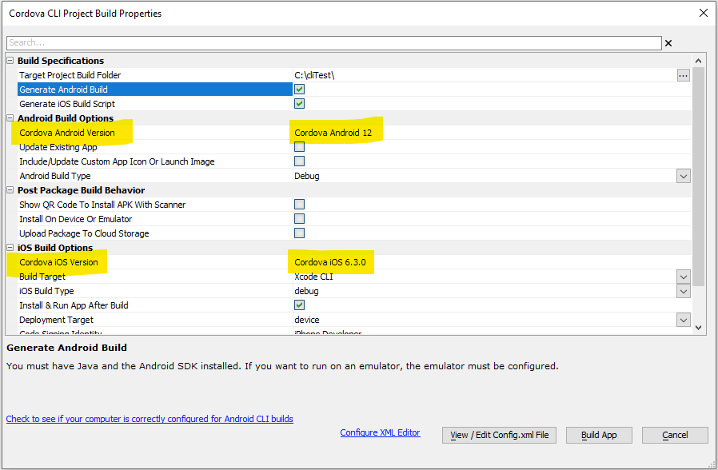This screenshot has height=470, width=718.
Task: Toggle Generate iOS Build Script checkbox
Action: pyautogui.click(x=300, y=104)
